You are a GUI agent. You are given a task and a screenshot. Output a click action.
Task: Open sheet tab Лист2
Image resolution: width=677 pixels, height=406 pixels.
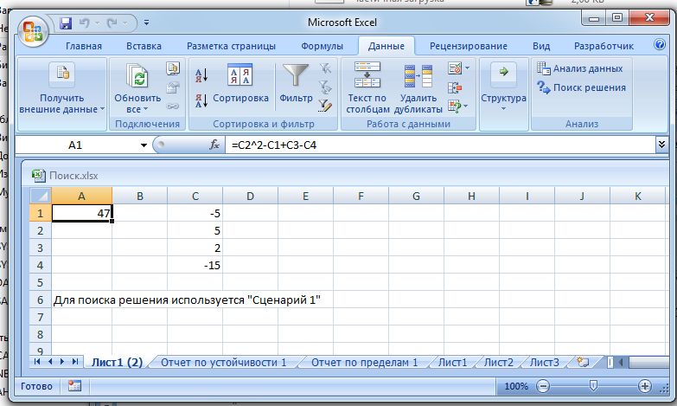pos(499,363)
